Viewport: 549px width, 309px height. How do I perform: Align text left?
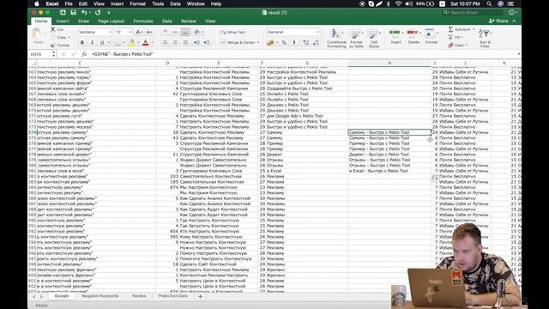(x=165, y=42)
